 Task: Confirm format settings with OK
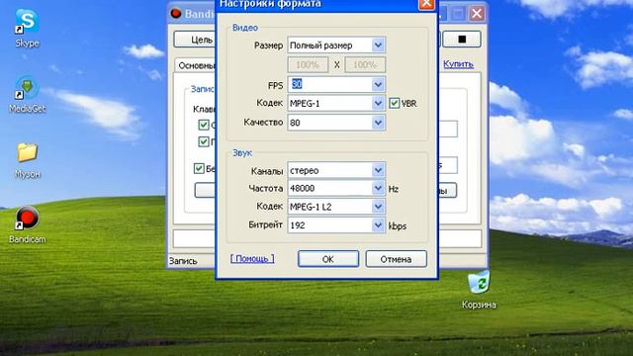[328, 259]
